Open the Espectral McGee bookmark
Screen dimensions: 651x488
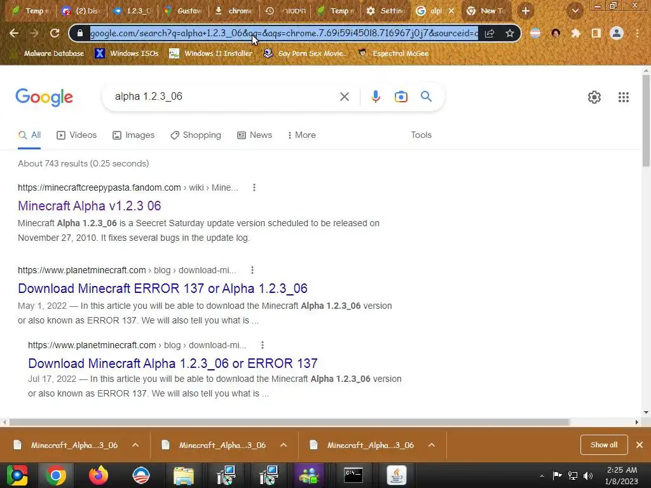pos(394,53)
